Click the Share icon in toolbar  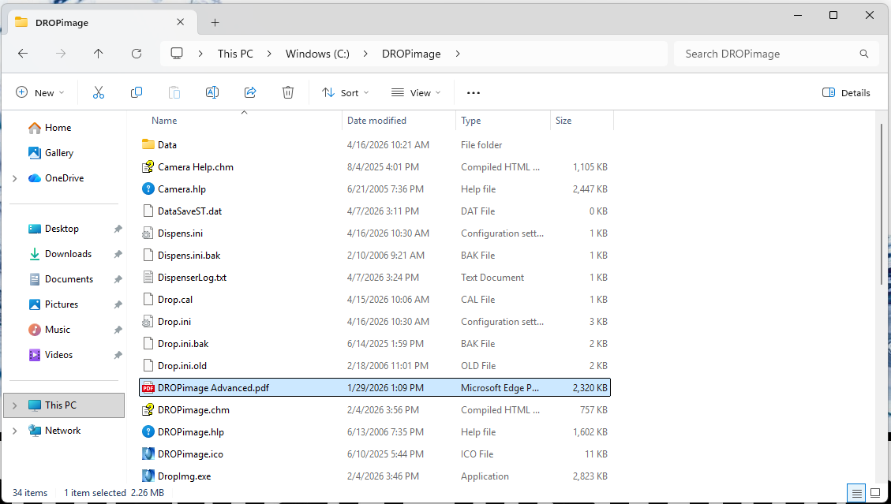[250, 92]
